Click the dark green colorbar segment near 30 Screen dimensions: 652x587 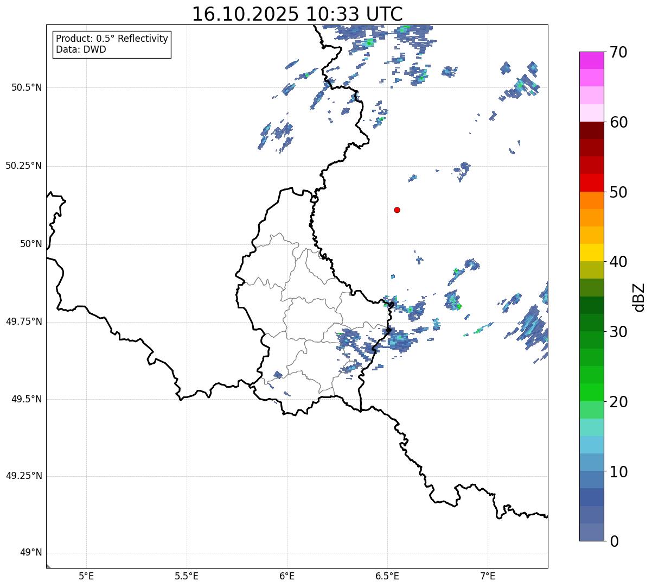(592, 323)
